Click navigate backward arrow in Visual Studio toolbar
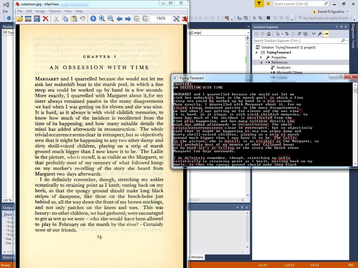Image resolution: width=358 pixels, height=268 pixels. (9, 18)
